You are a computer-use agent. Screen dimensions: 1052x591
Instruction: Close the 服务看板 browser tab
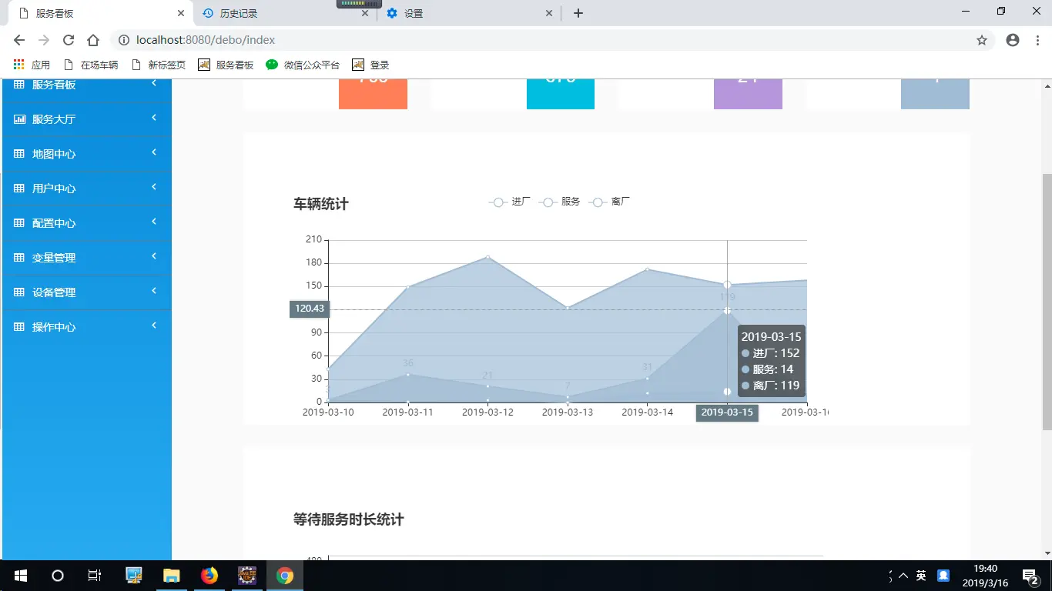(x=181, y=13)
